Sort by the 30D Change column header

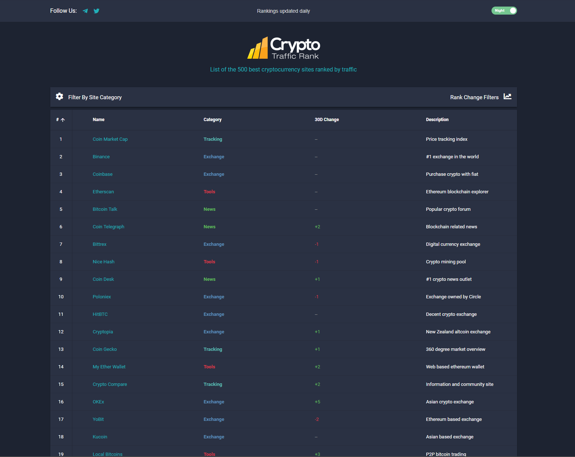pyautogui.click(x=327, y=120)
